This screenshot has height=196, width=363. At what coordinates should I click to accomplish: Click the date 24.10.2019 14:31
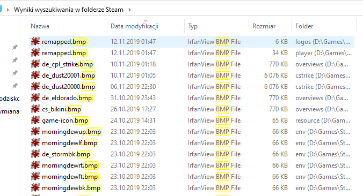133,120
